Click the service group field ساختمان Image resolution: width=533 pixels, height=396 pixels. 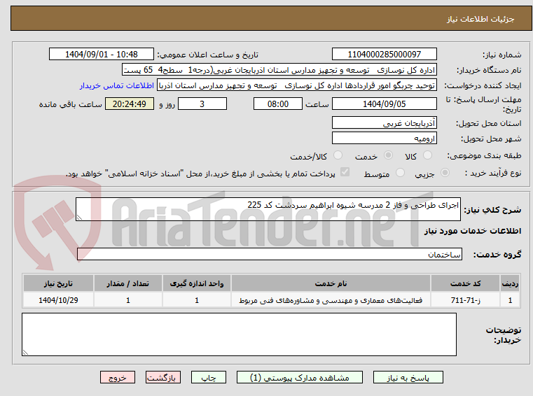click(270, 255)
